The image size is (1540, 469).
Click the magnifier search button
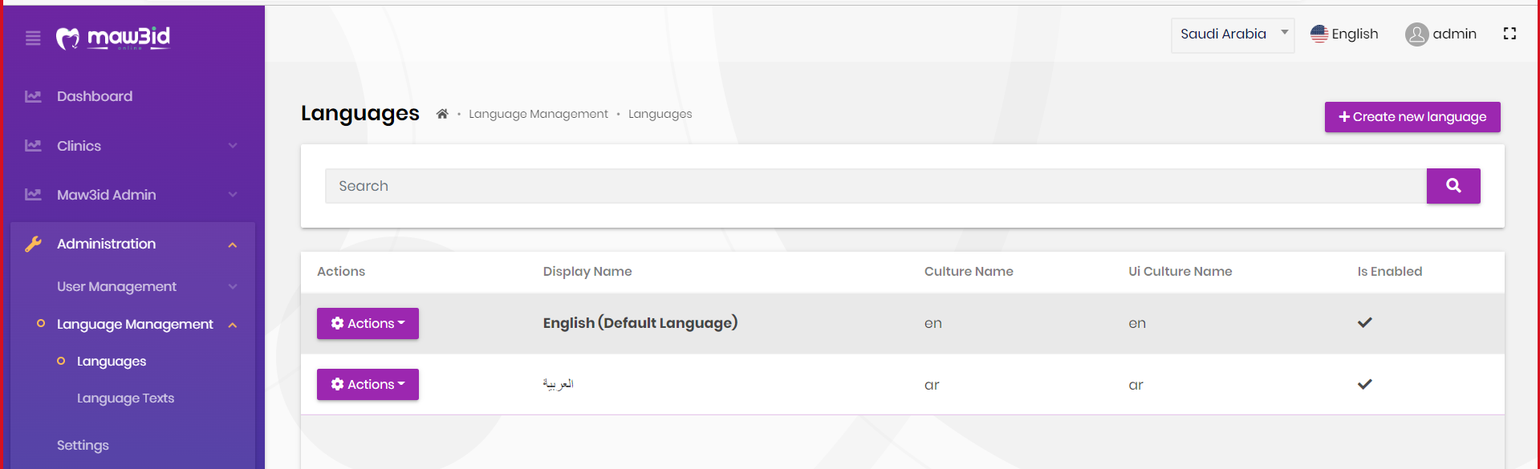point(1453,186)
